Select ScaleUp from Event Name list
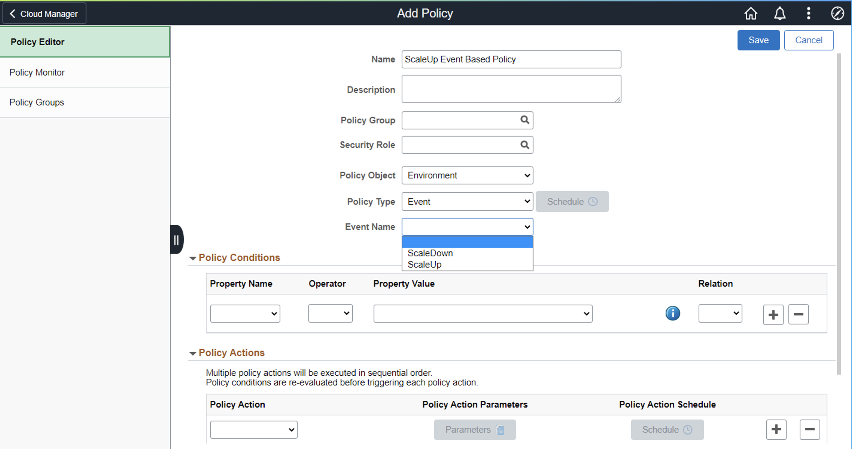The image size is (852, 449). (424, 265)
